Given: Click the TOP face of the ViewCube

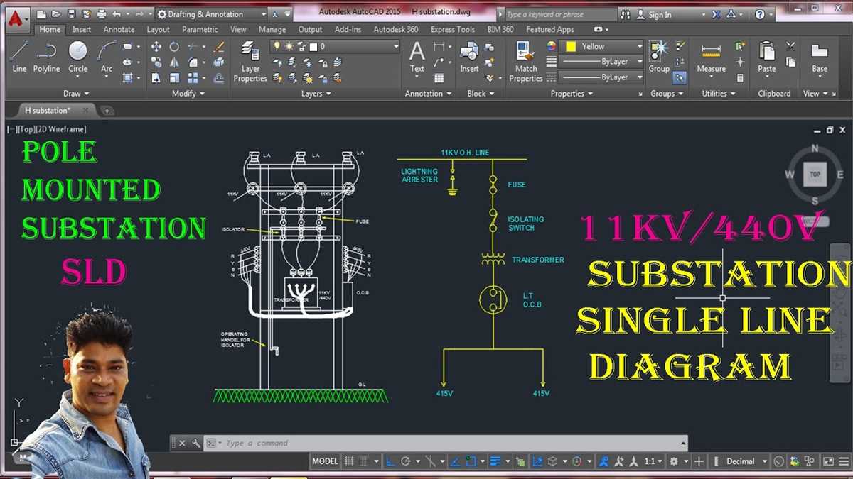Looking at the screenshot, I should point(815,174).
